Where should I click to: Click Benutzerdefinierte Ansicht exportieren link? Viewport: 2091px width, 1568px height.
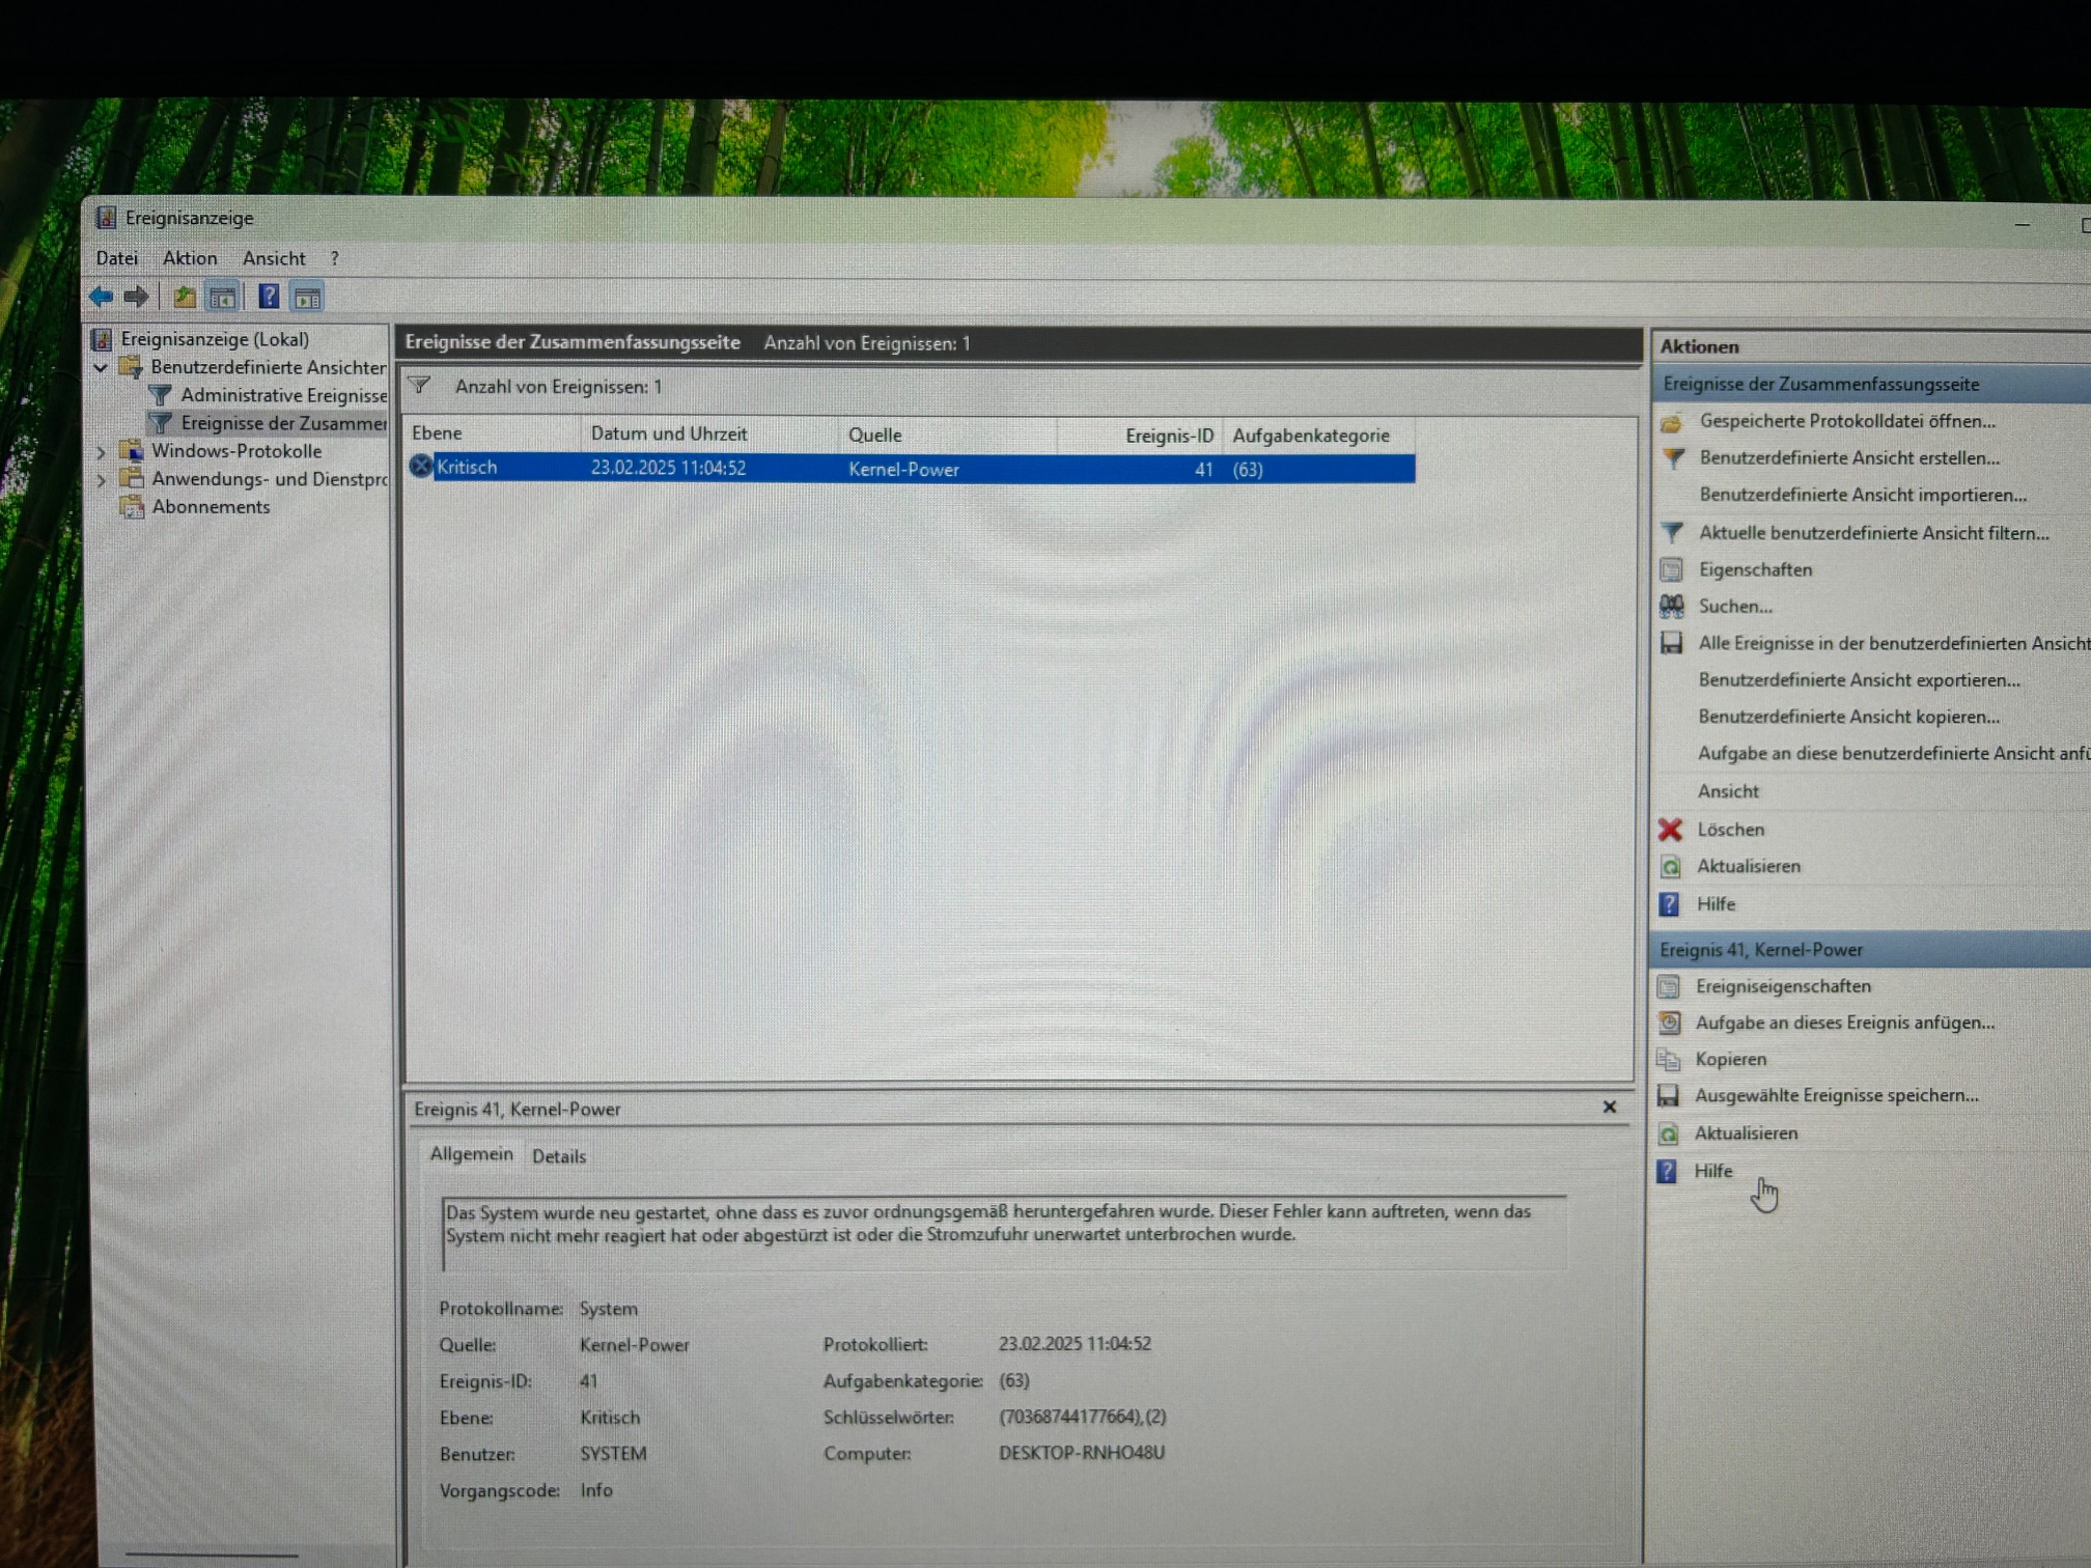[x=1858, y=679]
